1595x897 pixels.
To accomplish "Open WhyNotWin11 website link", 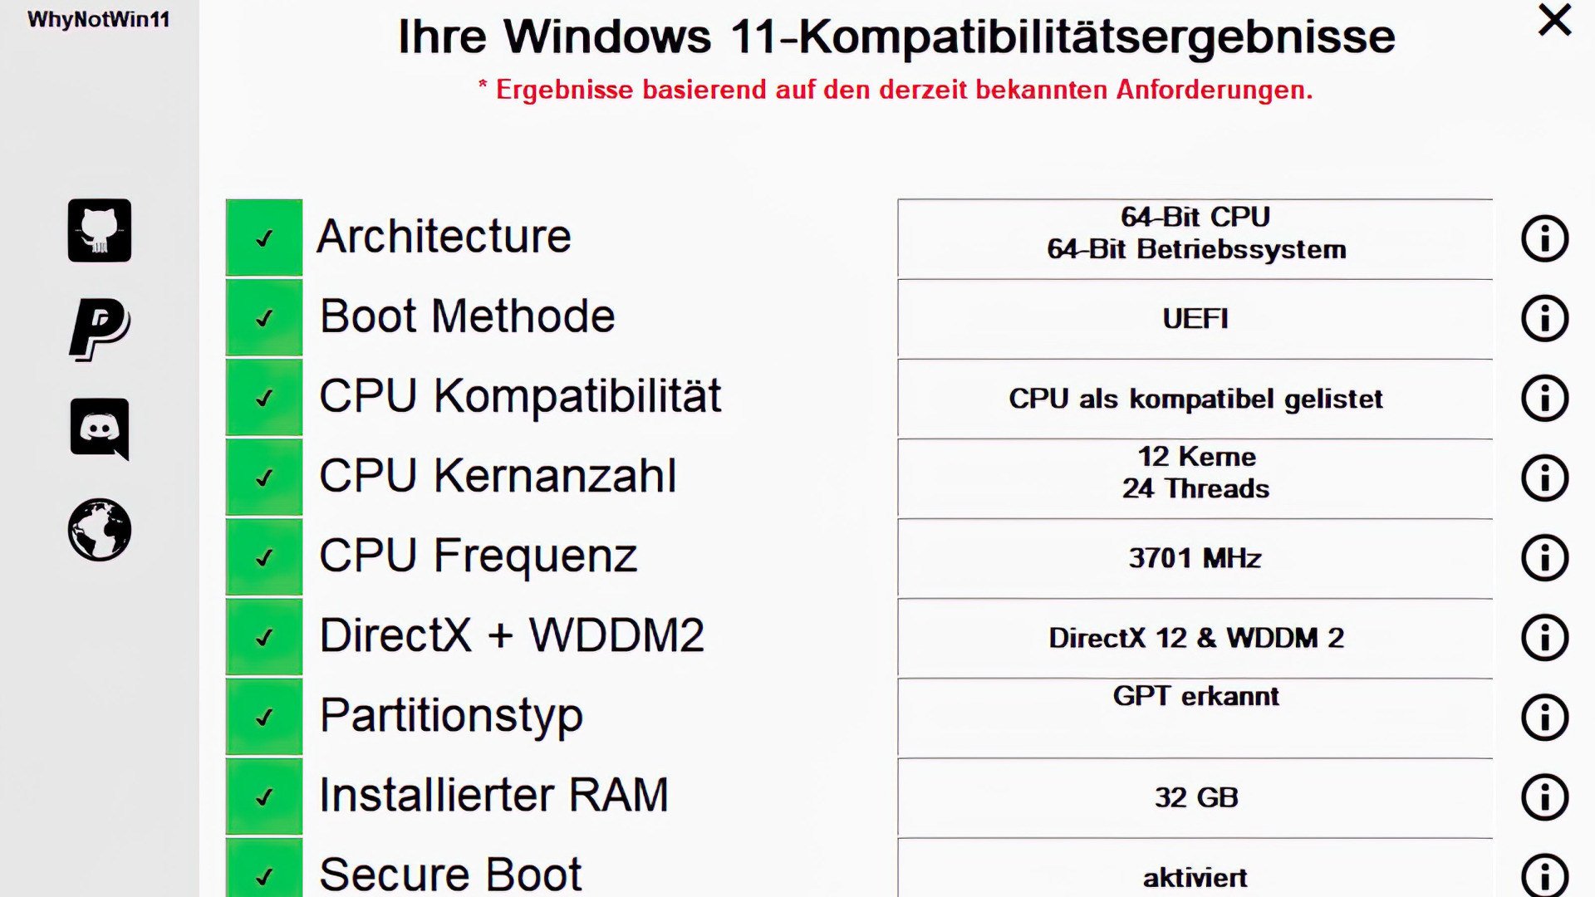I will (100, 530).
